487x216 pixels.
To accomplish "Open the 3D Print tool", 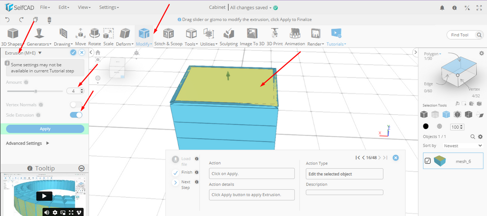I will 274,37.
